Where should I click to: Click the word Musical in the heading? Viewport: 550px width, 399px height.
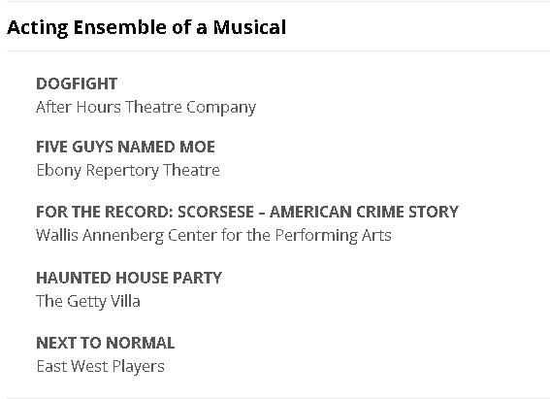(249, 27)
